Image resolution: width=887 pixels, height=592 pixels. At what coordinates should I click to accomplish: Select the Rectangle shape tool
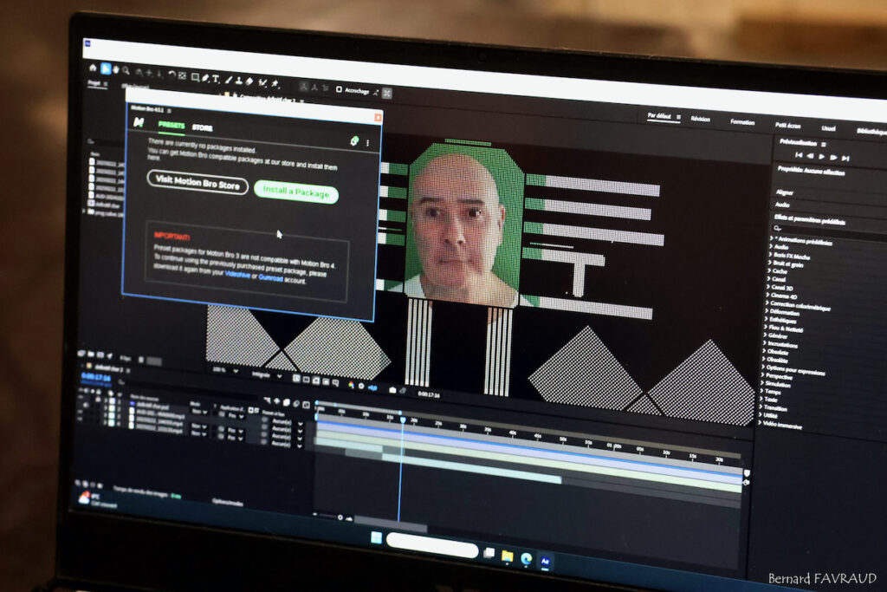[195, 77]
